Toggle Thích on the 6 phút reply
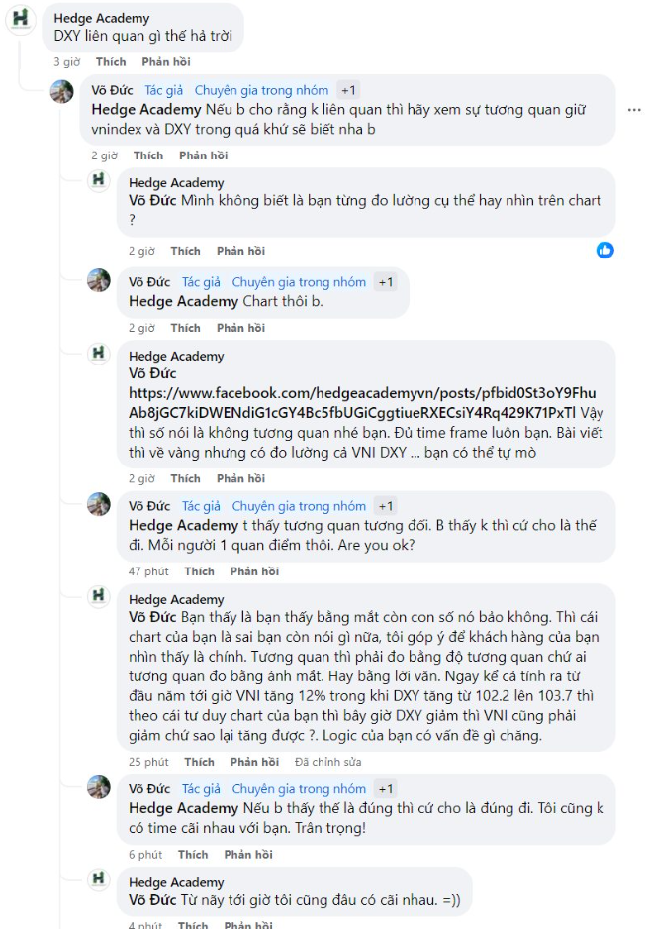 tap(193, 855)
